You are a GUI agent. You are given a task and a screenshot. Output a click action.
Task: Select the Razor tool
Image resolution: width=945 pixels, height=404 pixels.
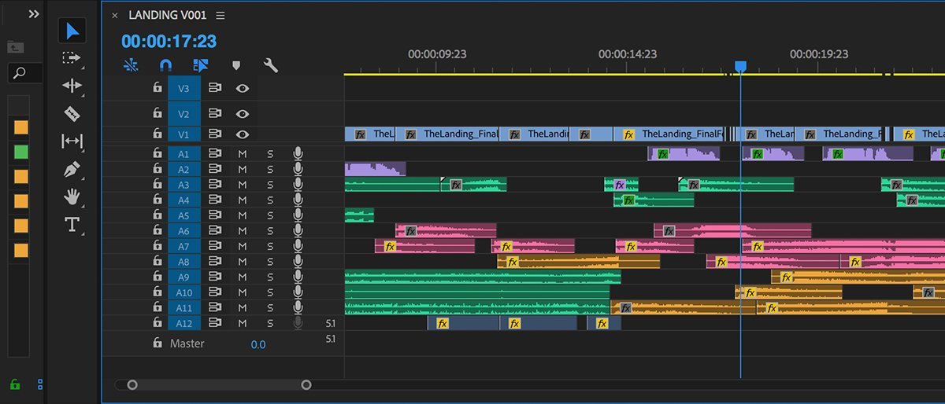pyautogui.click(x=72, y=114)
